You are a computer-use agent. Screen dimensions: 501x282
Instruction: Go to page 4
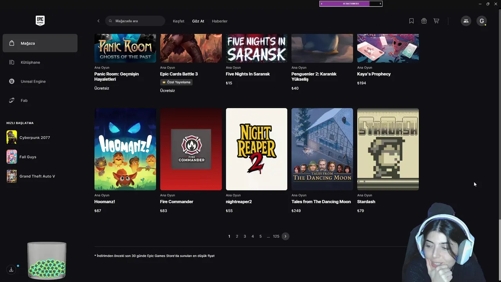click(x=252, y=236)
